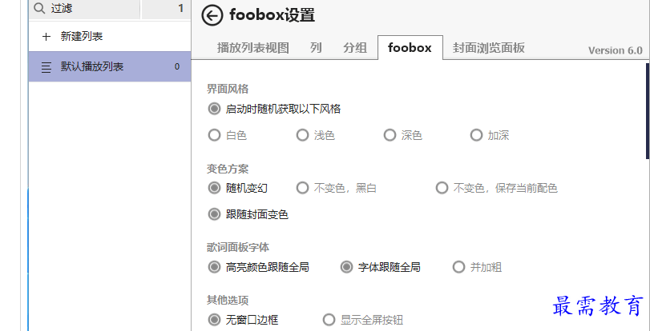650x331 pixels.
Task: Open the 列 settings tab
Action: 316,48
